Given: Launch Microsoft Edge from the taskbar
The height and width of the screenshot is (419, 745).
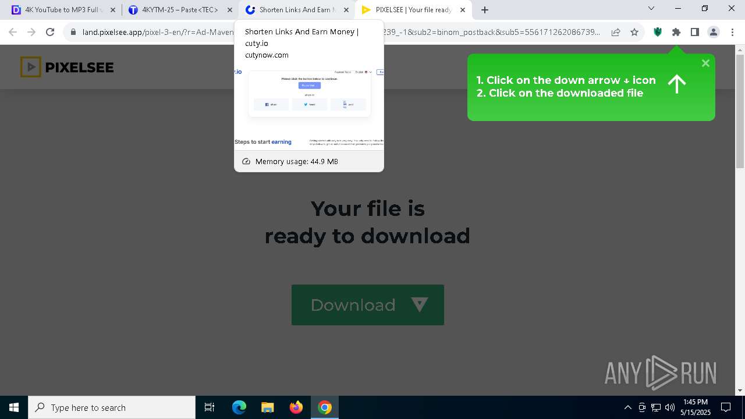Looking at the screenshot, I should [239, 407].
